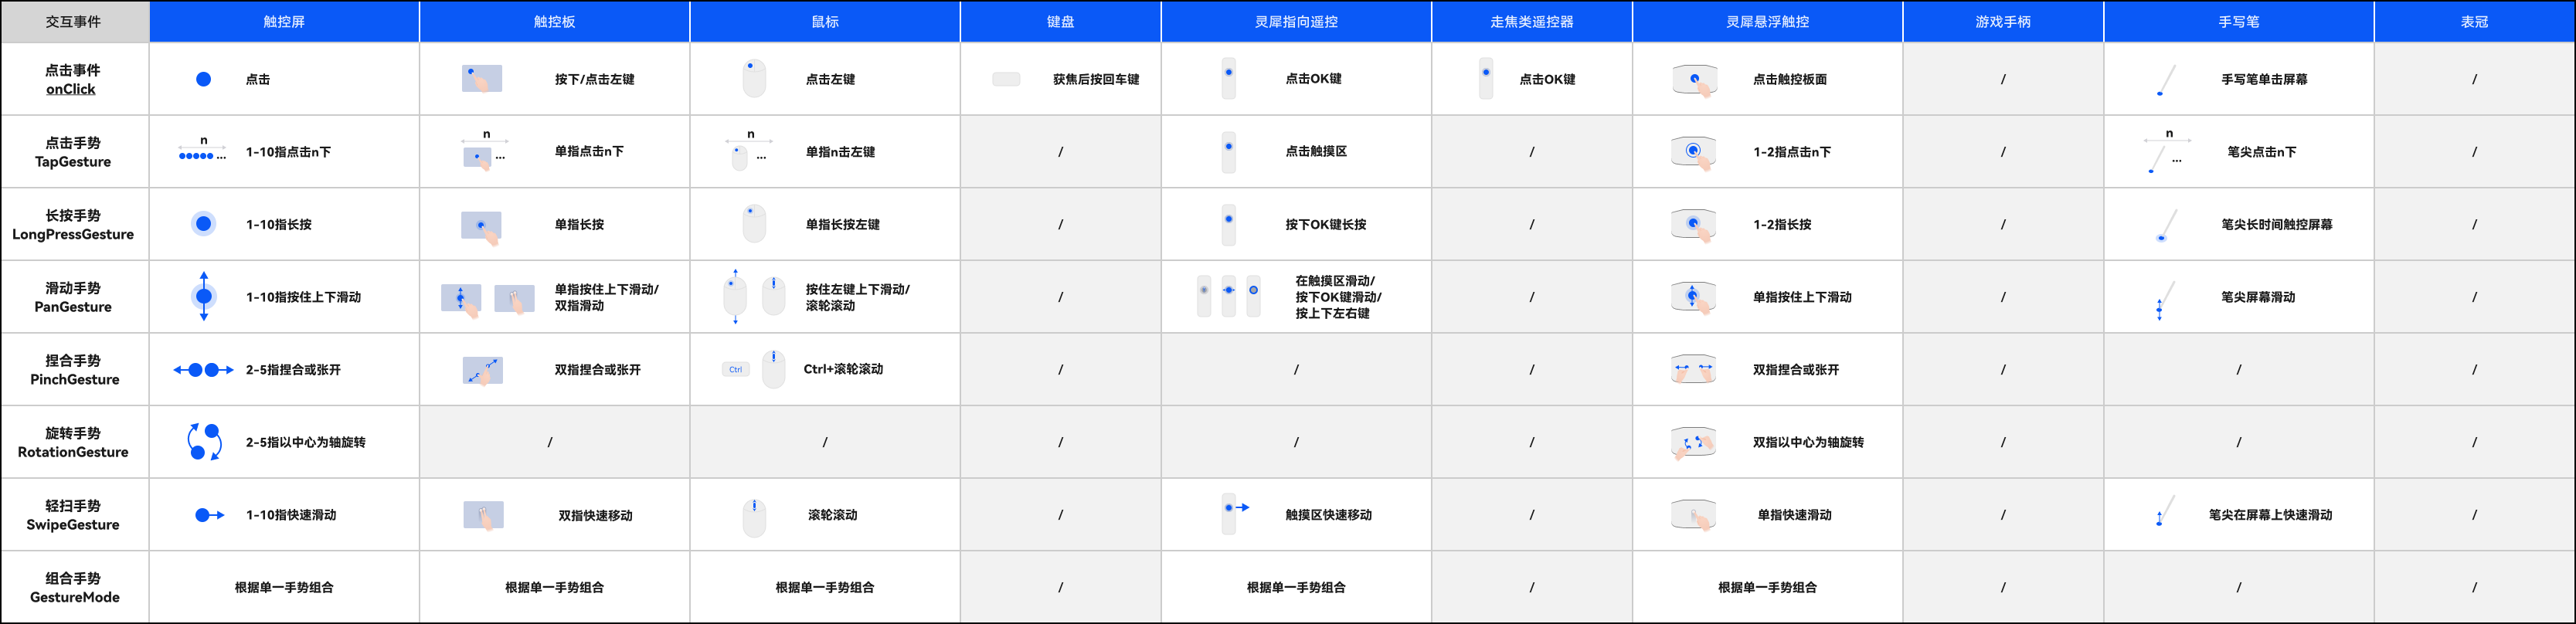Click pinch icon in 灵犀悬浮触控 PinchGesture cell
Screen dimensions: 2576x624
[1694, 369]
